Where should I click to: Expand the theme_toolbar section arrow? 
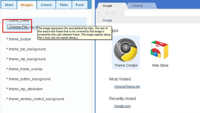point(7,39)
